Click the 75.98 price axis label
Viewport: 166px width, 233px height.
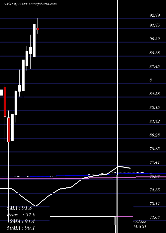(155, 176)
